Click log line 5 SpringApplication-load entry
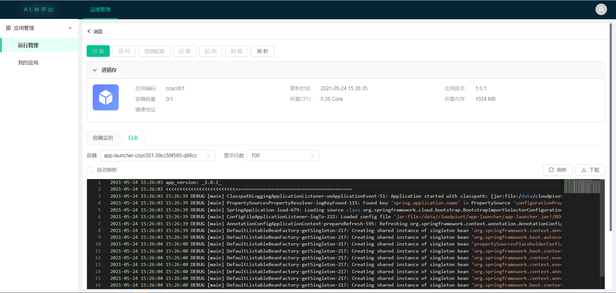 click(x=336, y=210)
